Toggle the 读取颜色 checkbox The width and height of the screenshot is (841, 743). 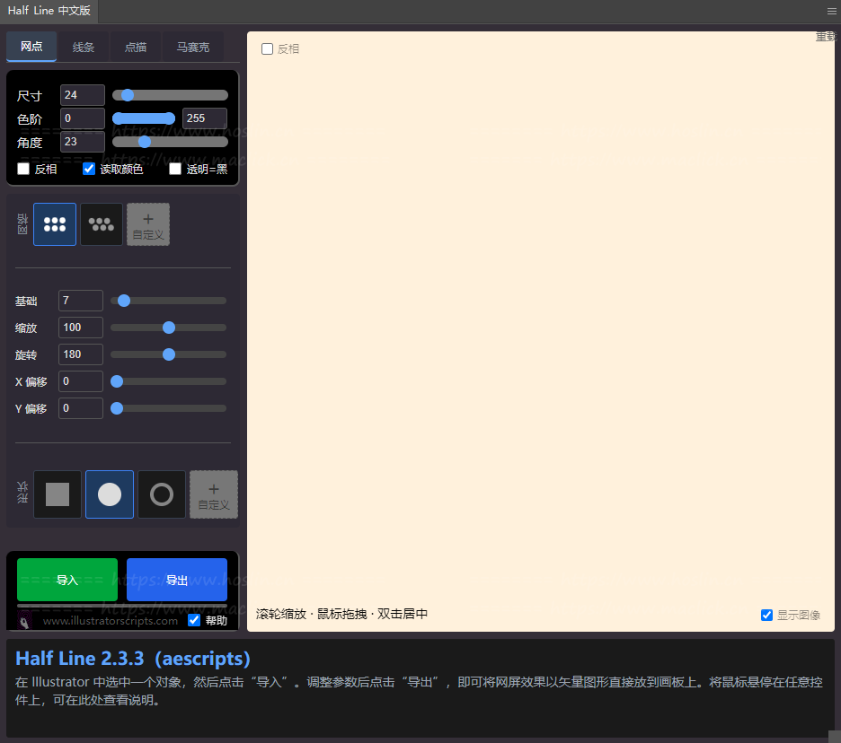point(89,169)
